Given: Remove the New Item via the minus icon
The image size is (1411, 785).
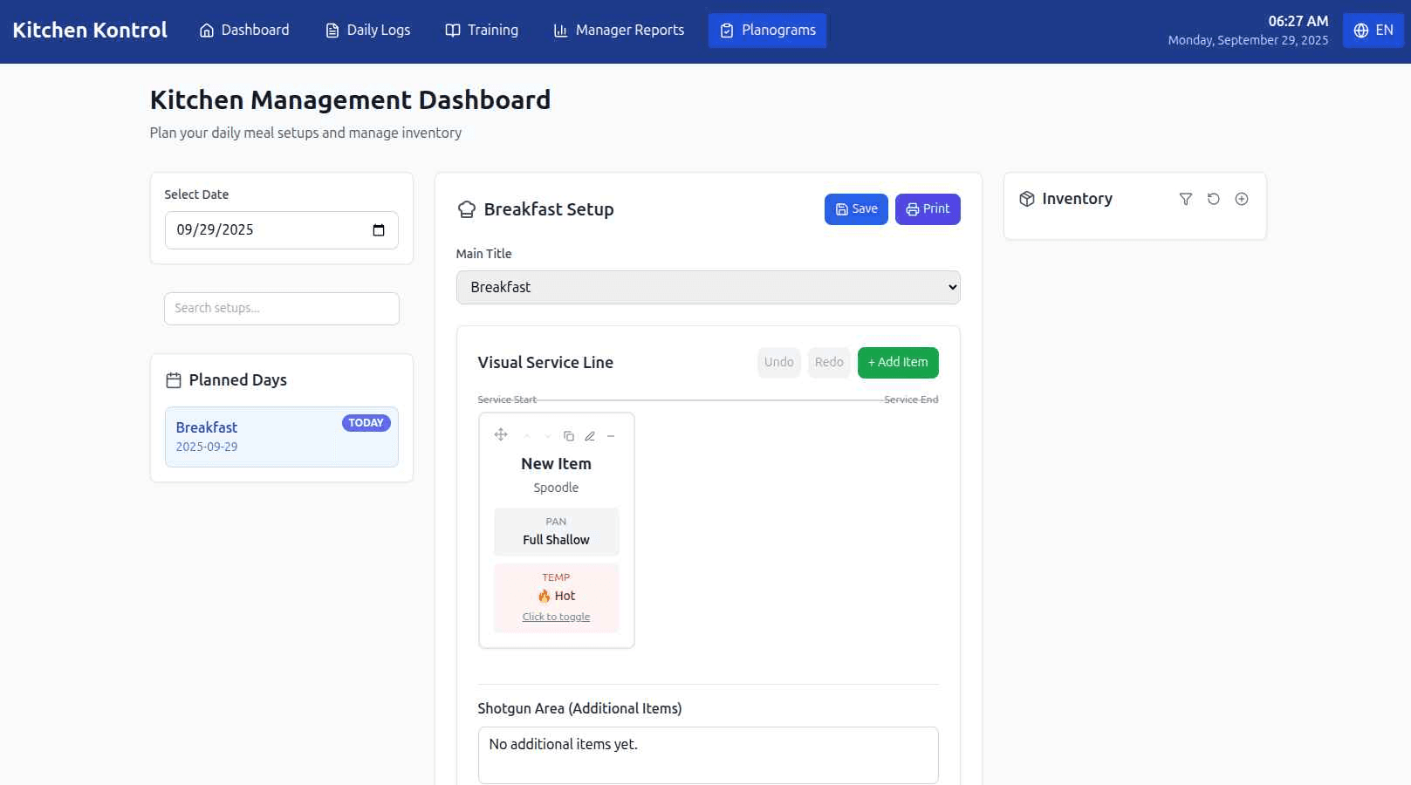Looking at the screenshot, I should [611, 434].
